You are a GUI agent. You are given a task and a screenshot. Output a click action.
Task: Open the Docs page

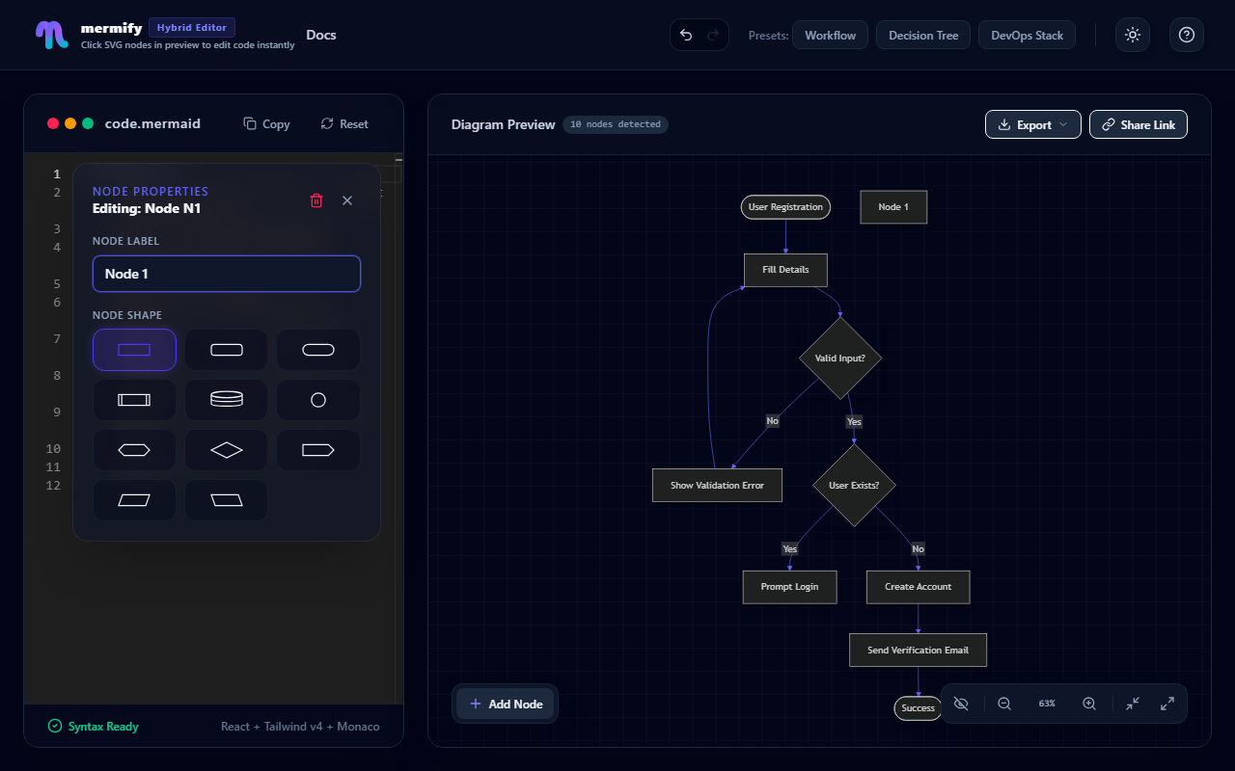tap(321, 35)
